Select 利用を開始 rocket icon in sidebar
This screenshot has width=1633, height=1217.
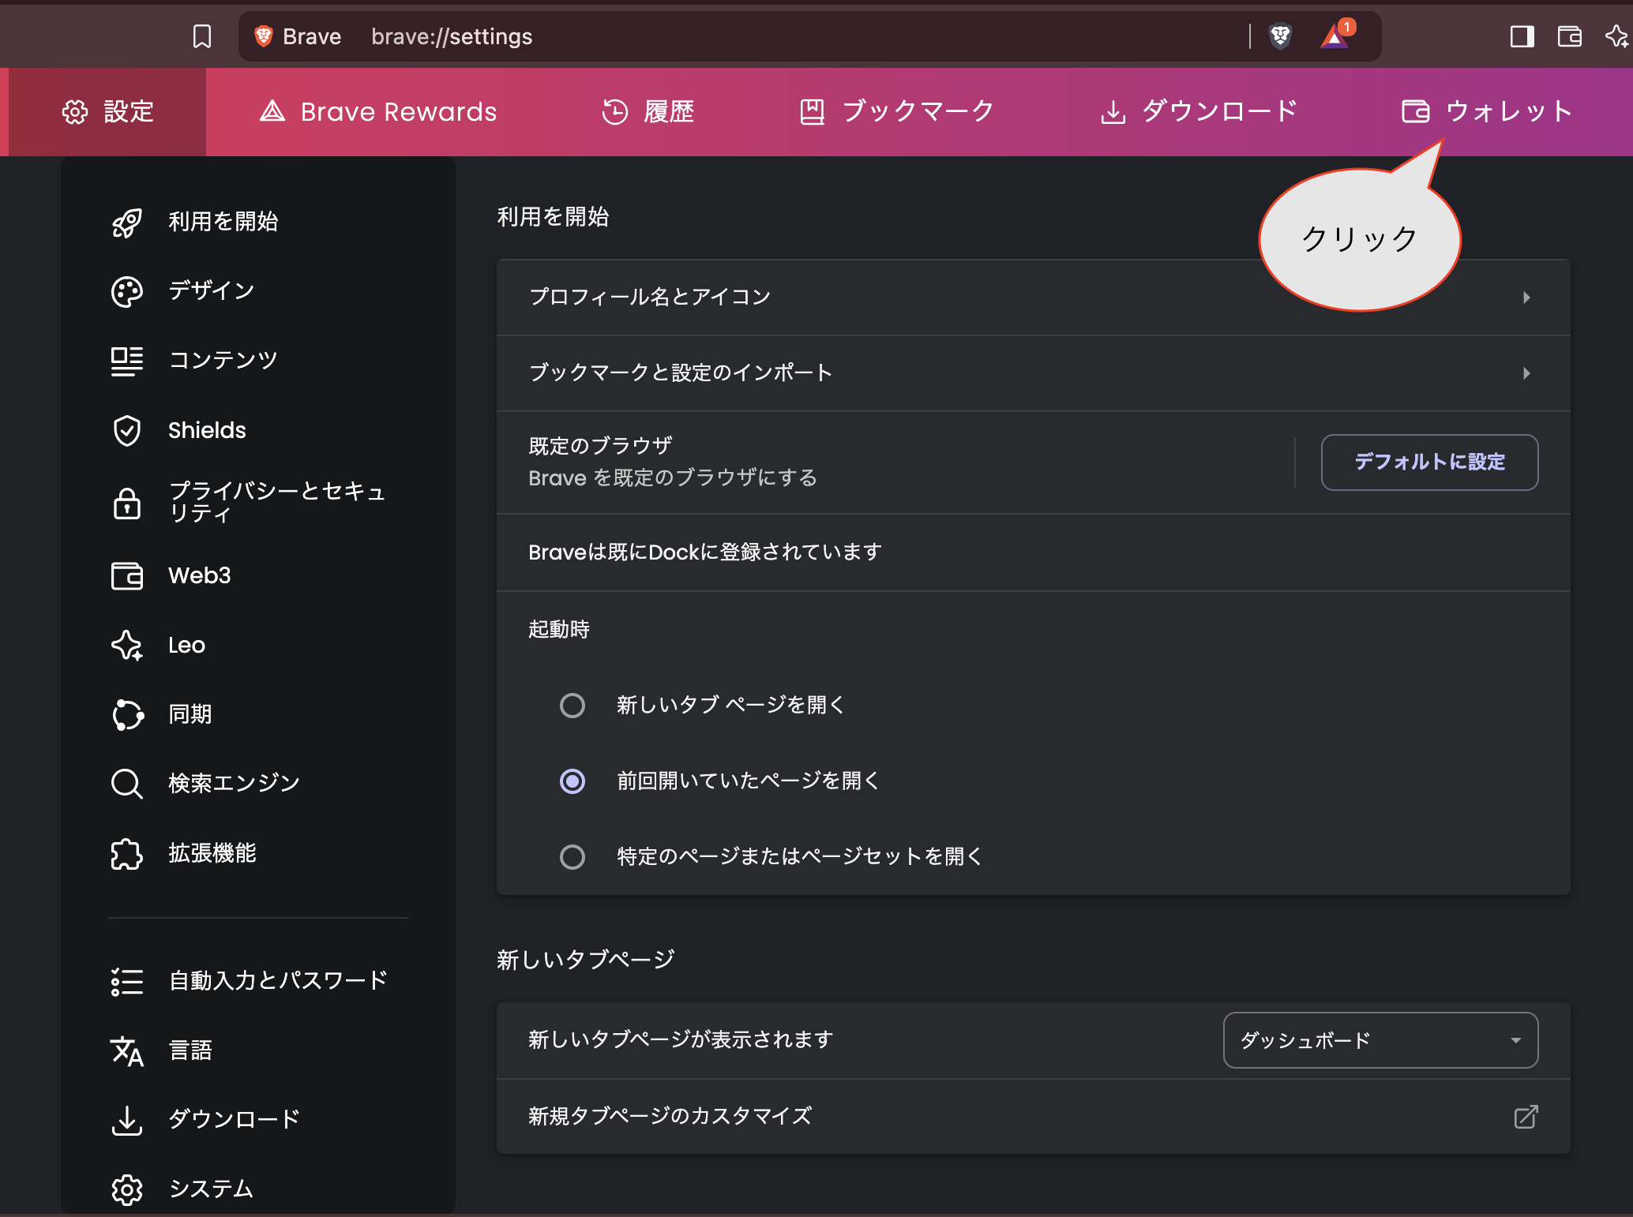[x=127, y=222]
